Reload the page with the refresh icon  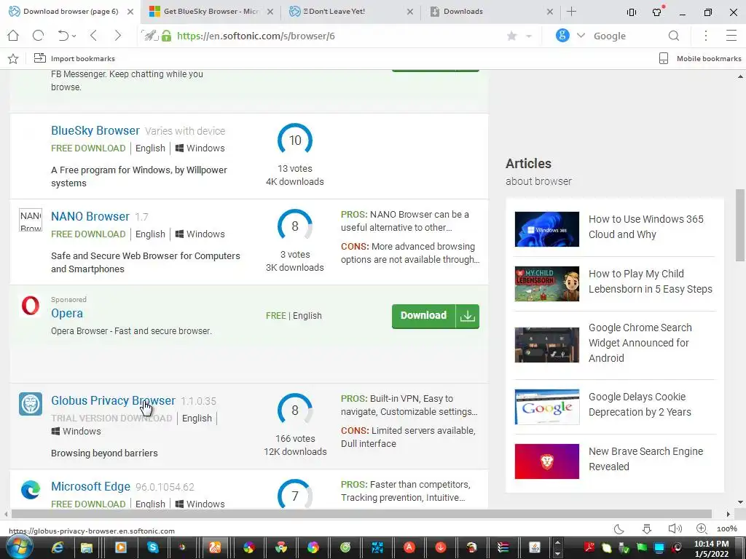[38, 36]
